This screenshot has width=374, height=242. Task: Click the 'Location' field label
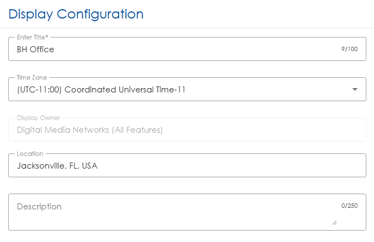click(x=30, y=154)
